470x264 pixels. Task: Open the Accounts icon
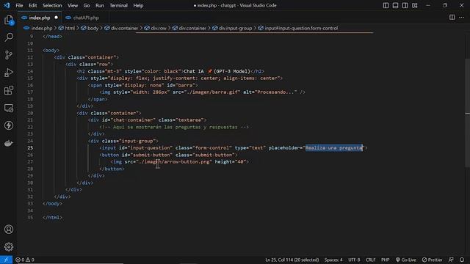coord(9,230)
